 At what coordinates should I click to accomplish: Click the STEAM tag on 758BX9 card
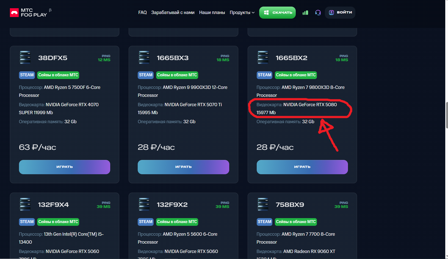tap(265, 222)
